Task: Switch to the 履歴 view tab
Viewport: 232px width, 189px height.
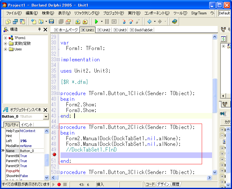Action: [176, 184]
